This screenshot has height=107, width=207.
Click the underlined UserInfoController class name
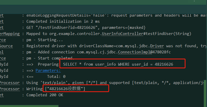point(123,34)
